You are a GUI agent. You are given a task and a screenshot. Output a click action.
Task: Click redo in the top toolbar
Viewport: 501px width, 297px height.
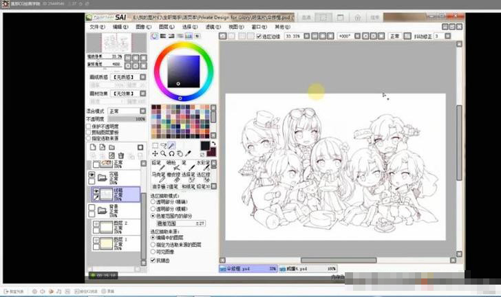point(231,36)
